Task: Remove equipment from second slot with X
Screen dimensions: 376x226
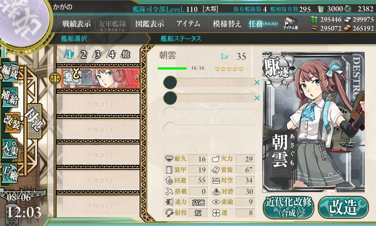Action: 257,98
